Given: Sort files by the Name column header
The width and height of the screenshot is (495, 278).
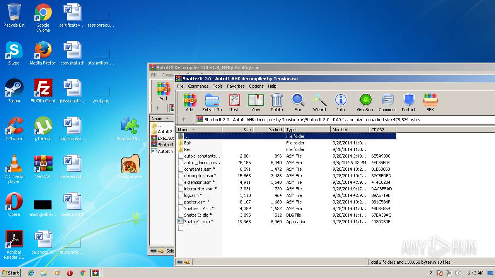Looking at the screenshot, I should 199,130.
